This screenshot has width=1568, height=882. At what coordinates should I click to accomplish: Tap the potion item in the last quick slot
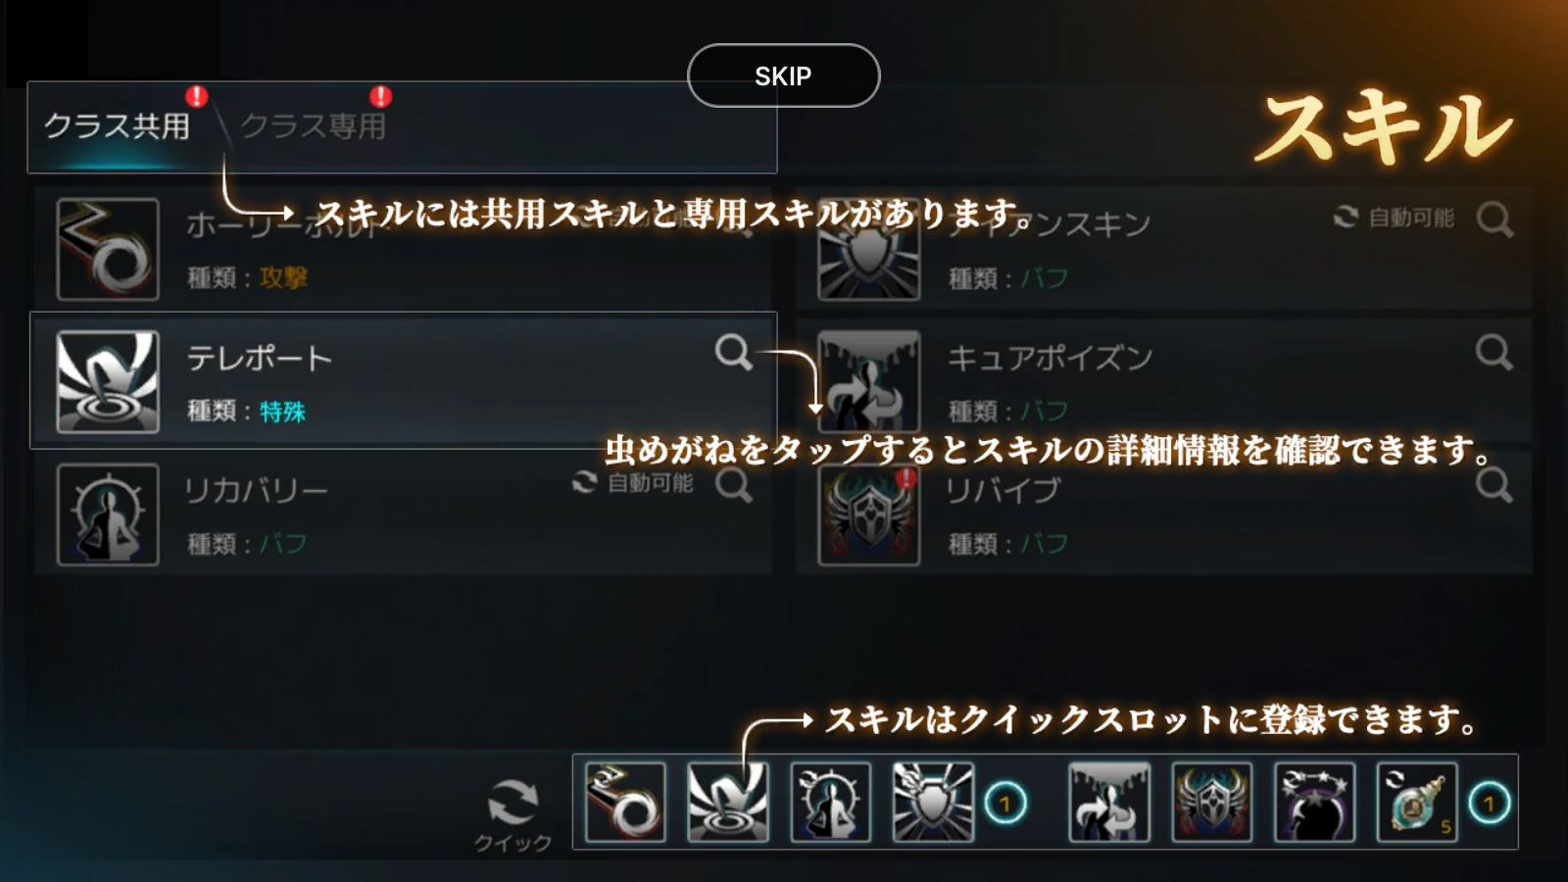(1417, 803)
